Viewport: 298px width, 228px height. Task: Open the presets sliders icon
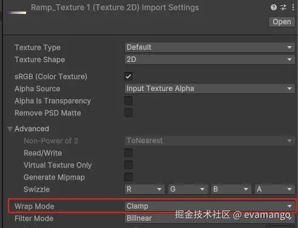[283, 7]
